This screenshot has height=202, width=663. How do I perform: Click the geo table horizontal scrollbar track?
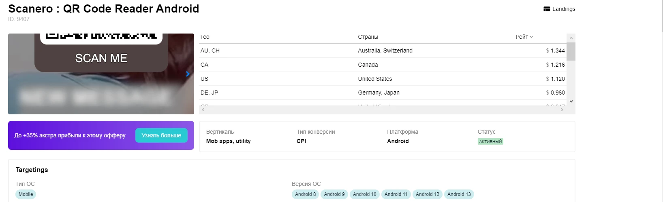383,109
